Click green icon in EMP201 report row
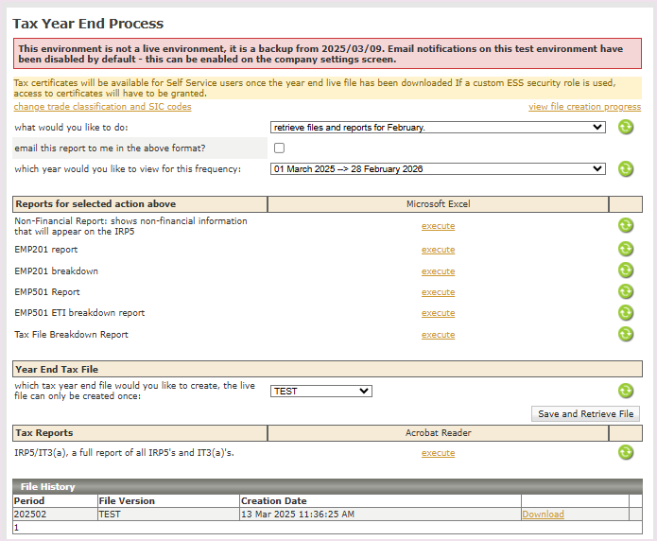 point(625,250)
